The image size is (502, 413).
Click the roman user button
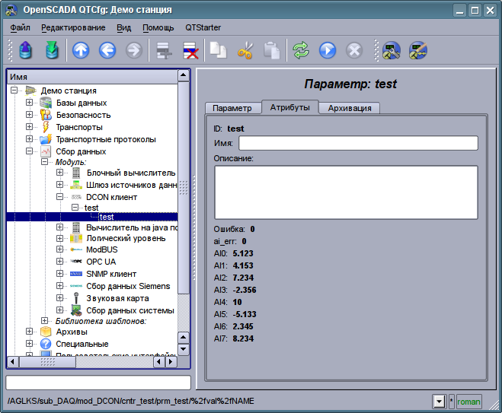coord(468,401)
